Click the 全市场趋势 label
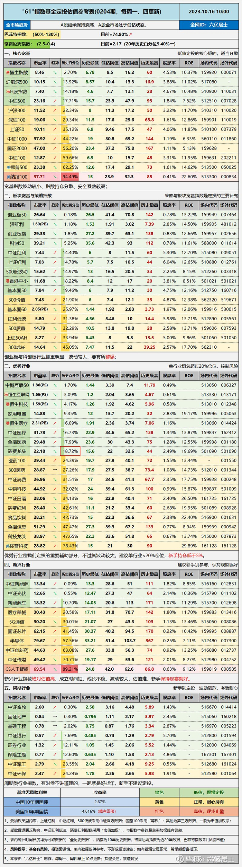 [x=17, y=25]
